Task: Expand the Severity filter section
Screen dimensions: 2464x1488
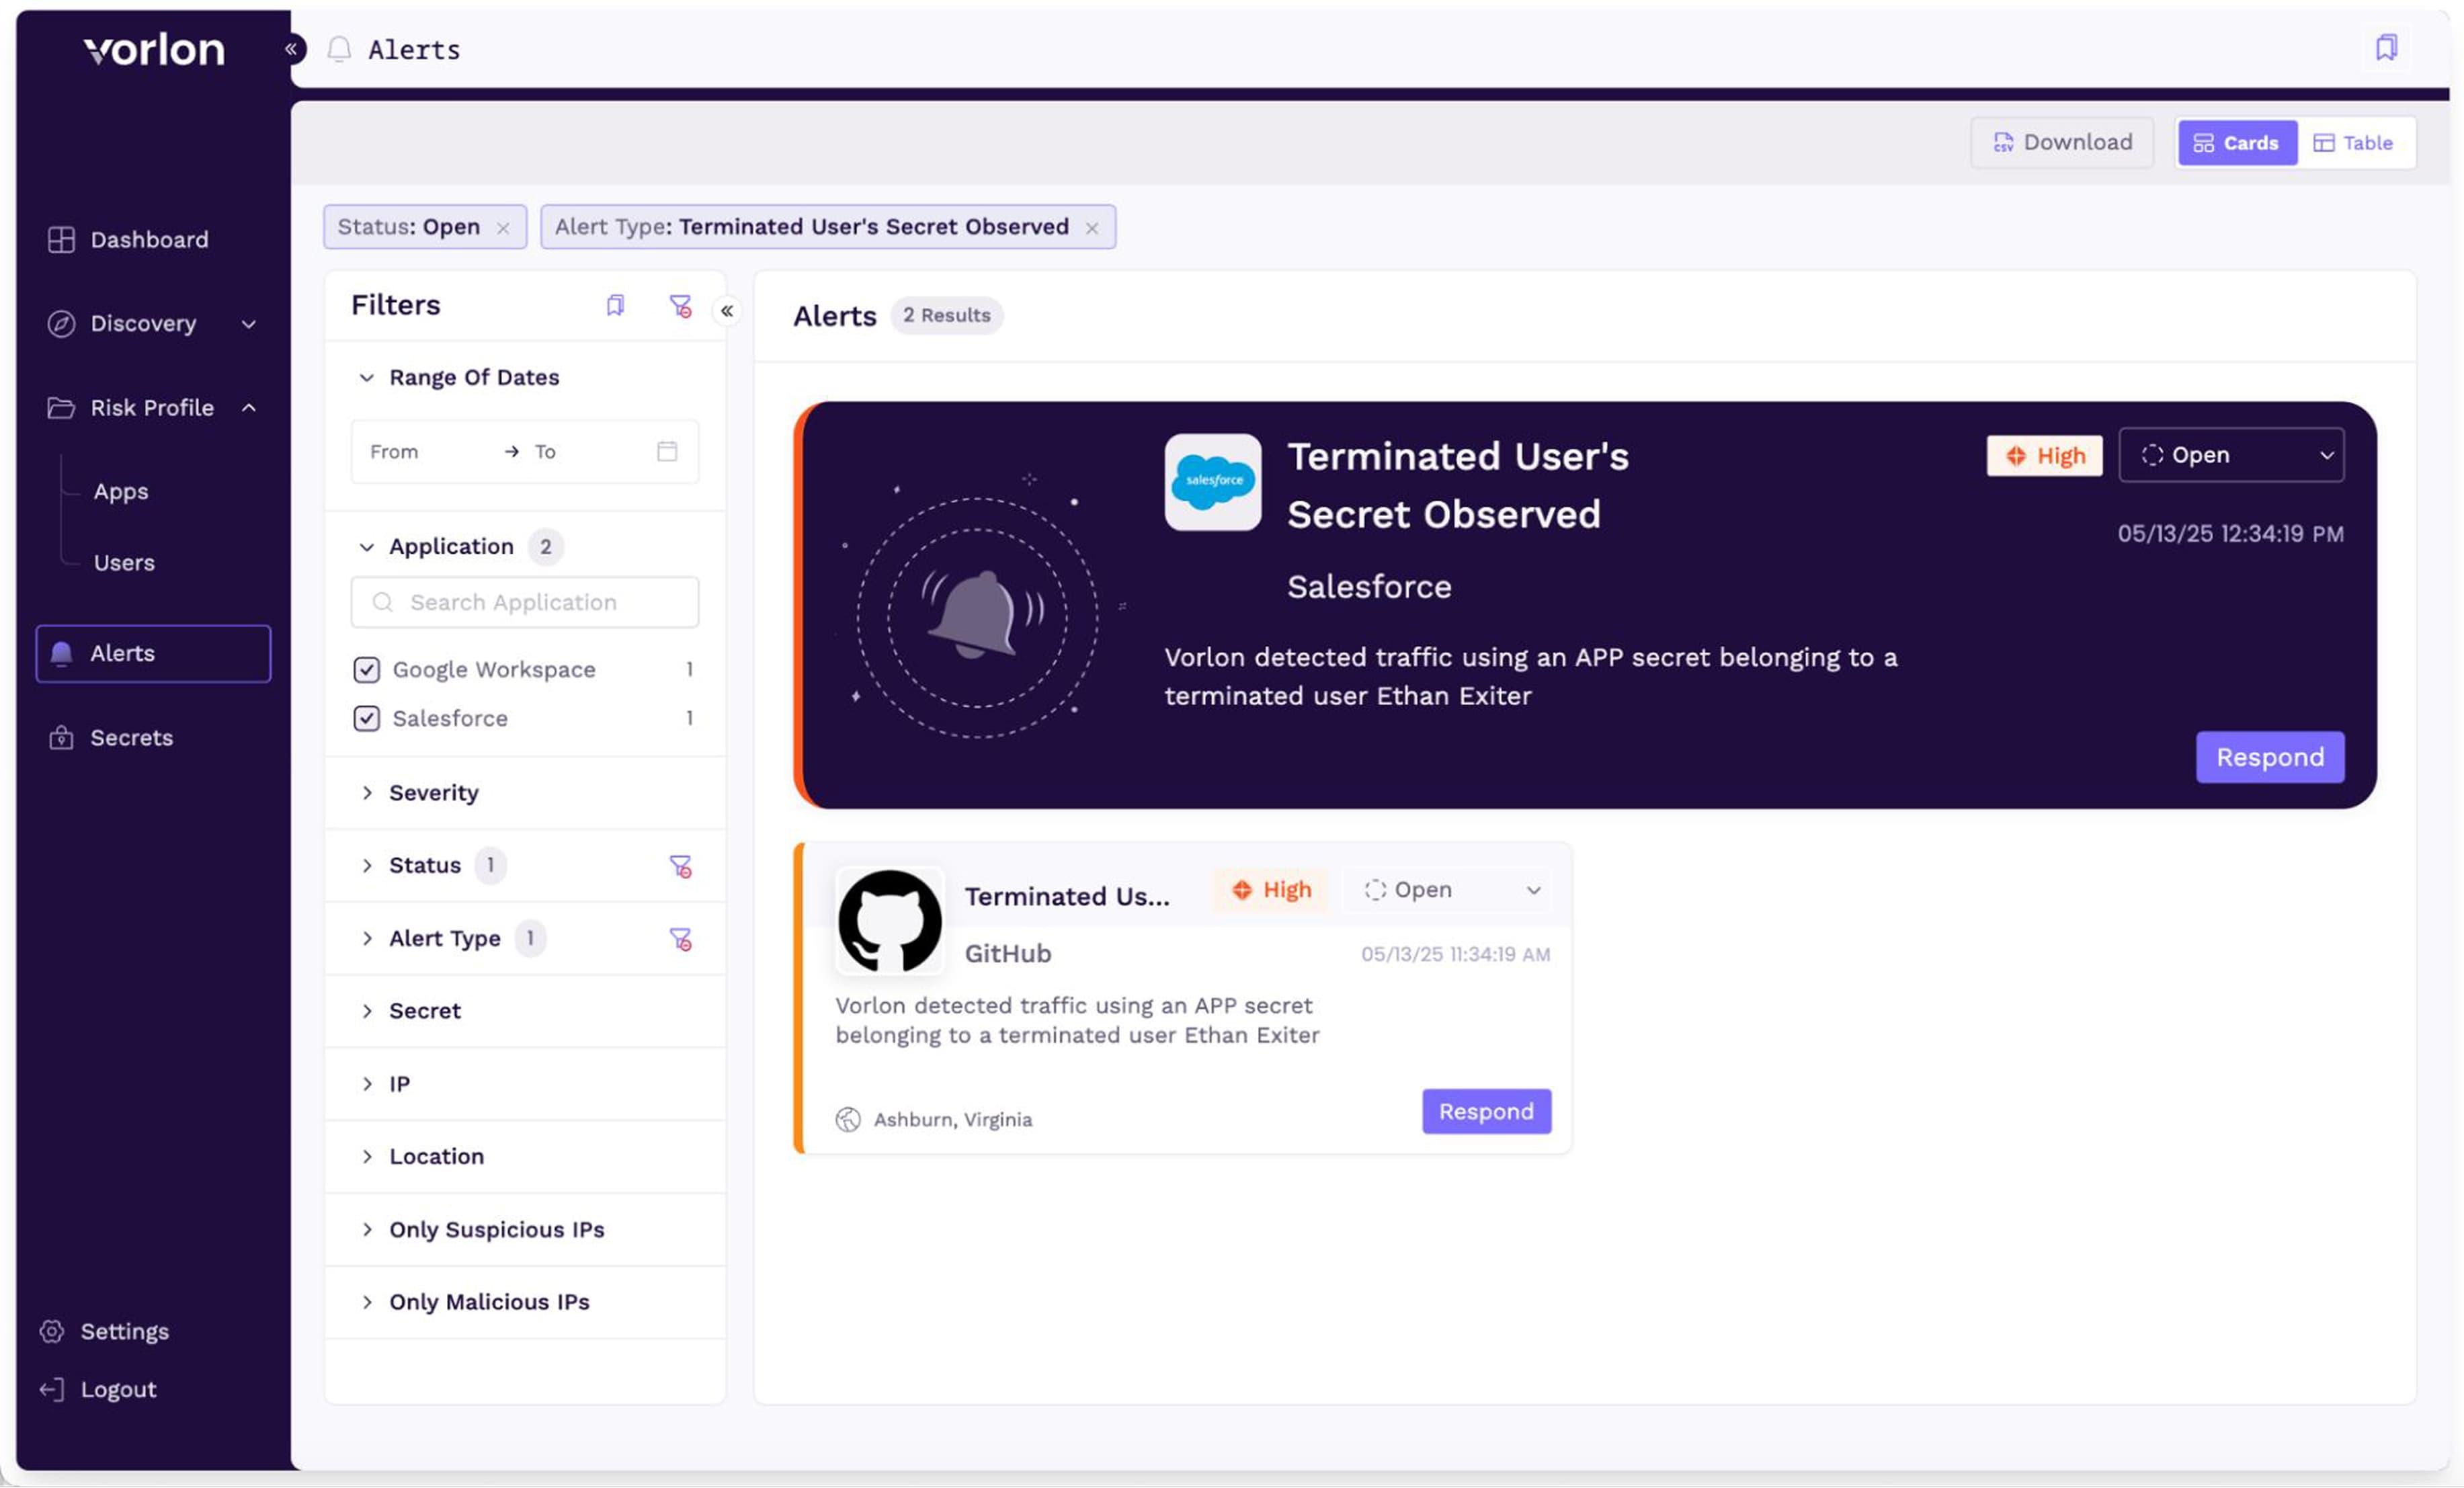Action: (433, 792)
